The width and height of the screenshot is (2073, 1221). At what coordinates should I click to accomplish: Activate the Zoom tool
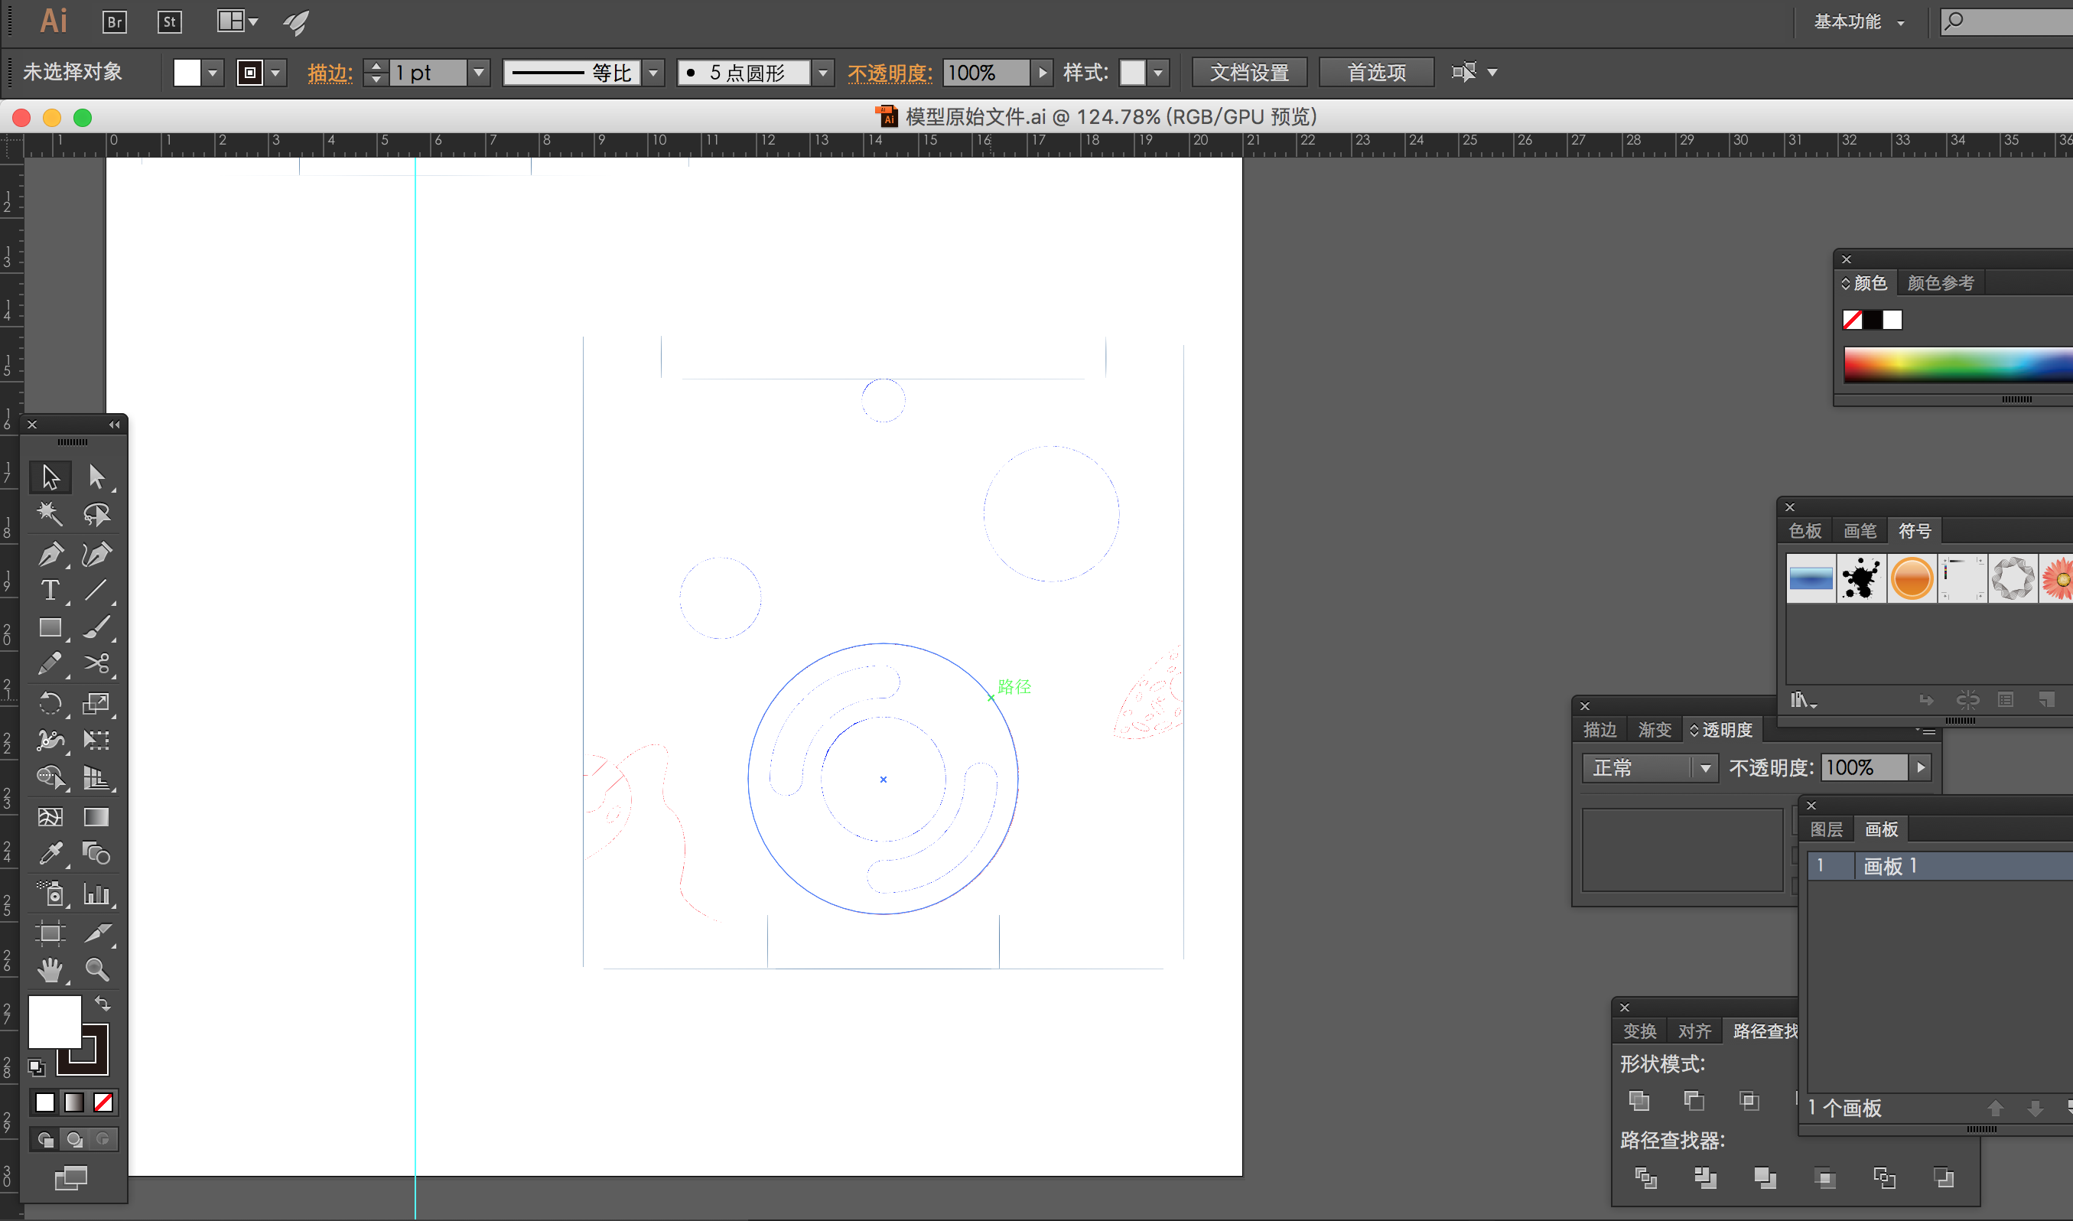(x=96, y=970)
